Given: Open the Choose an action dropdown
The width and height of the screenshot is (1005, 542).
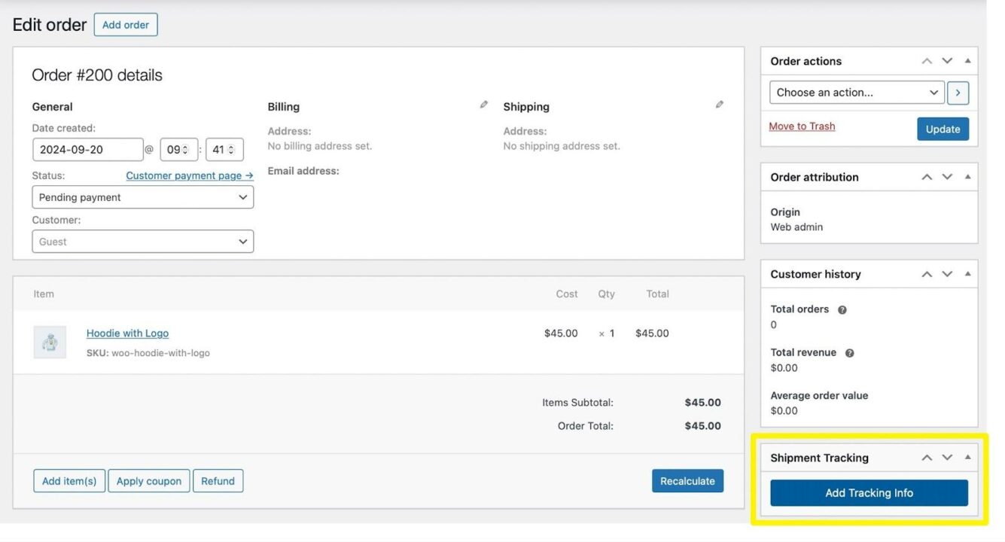Looking at the screenshot, I should [857, 92].
